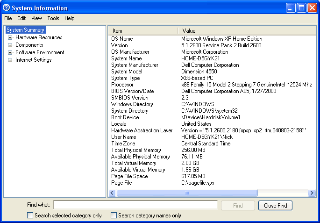Image resolution: width=320 pixels, height=223 pixels.
Task: Select the Hardware Abstraction Layer row
Action: tap(212, 130)
